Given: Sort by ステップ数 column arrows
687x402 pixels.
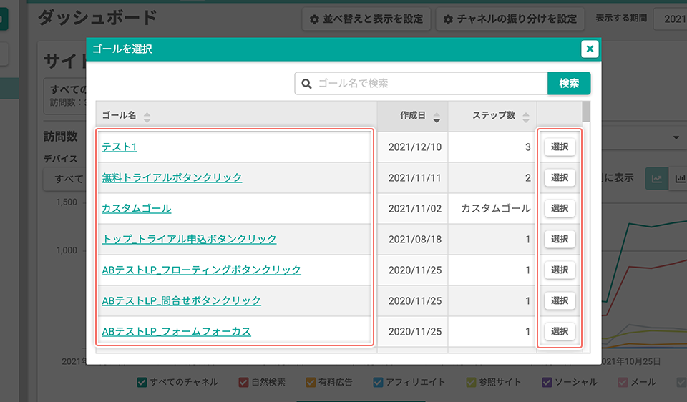Looking at the screenshot, I should click(526, 117).
